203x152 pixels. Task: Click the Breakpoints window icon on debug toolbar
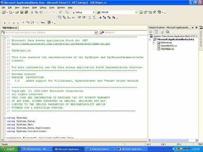[49, 23]
